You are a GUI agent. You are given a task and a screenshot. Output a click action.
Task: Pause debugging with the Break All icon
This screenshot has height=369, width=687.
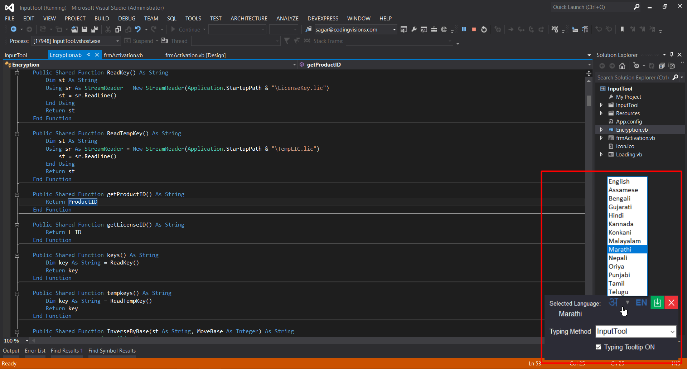coord(464,29)
